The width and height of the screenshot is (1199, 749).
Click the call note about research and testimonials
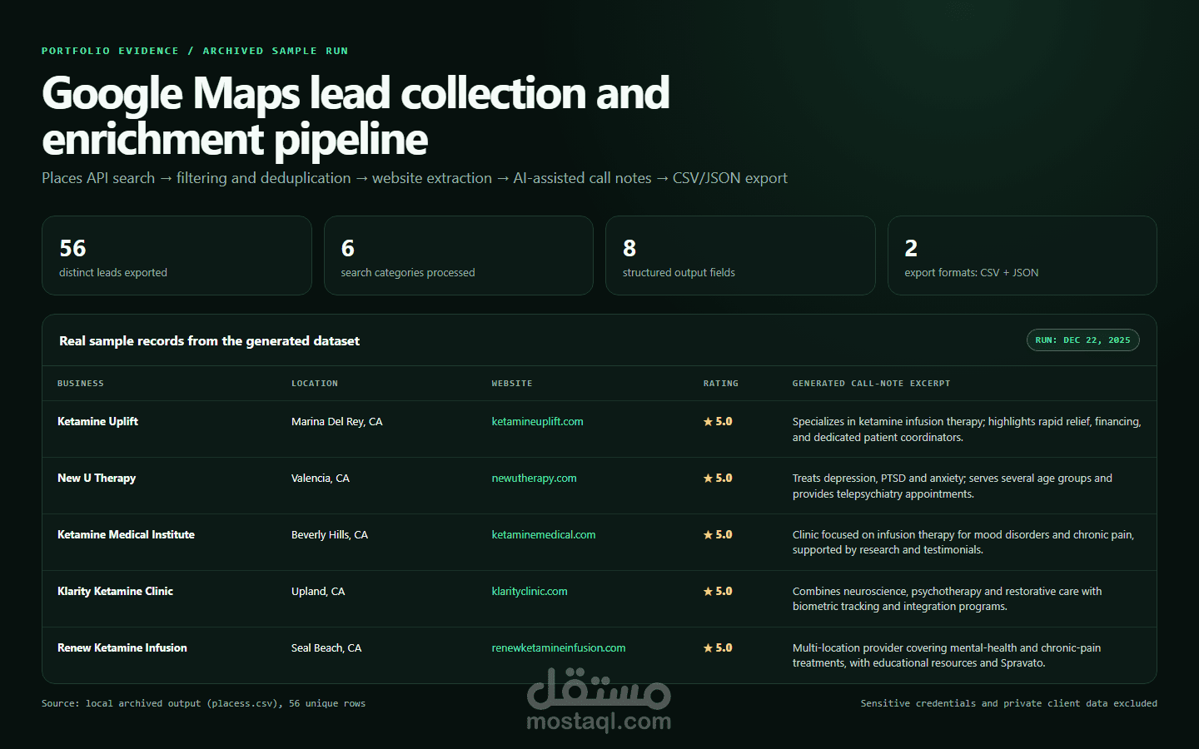click(963, 543)
